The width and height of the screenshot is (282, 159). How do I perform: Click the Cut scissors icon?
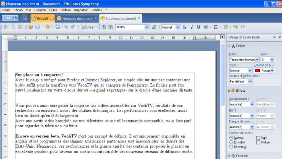coord(6,27)
